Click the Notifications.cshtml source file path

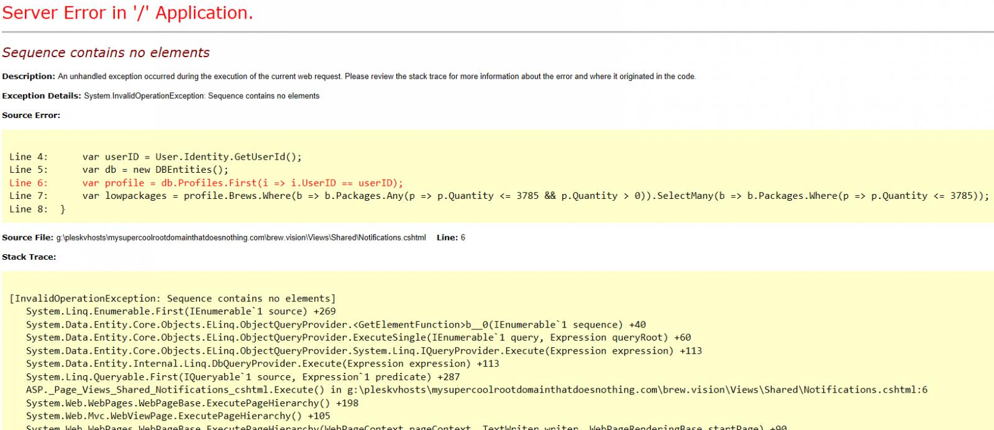(241, 237)
